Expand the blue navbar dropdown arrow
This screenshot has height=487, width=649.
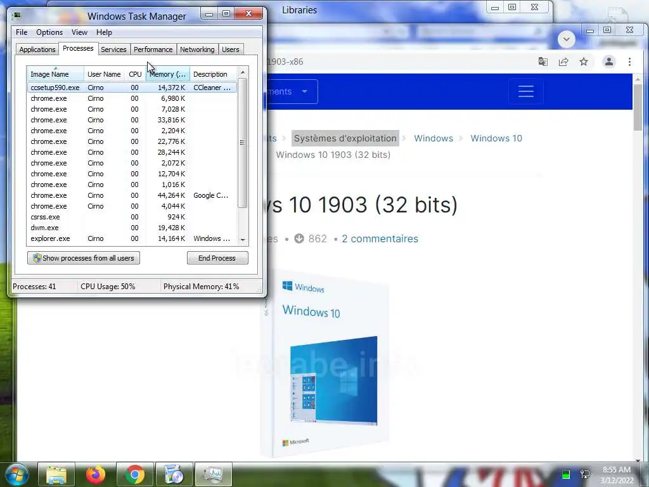[x=305, y=91]
